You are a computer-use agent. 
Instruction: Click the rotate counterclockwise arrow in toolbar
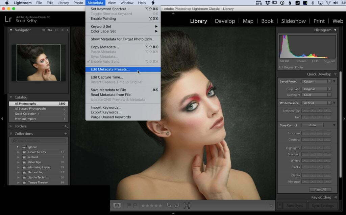point(169,206)
